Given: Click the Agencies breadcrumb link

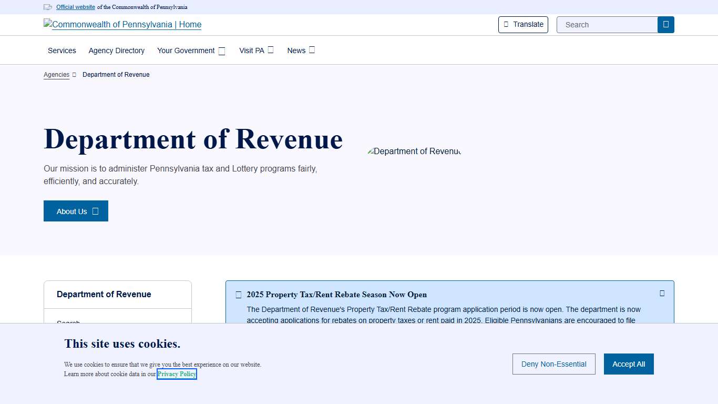Looking at the screenshot, I should [x=56, y=75].
